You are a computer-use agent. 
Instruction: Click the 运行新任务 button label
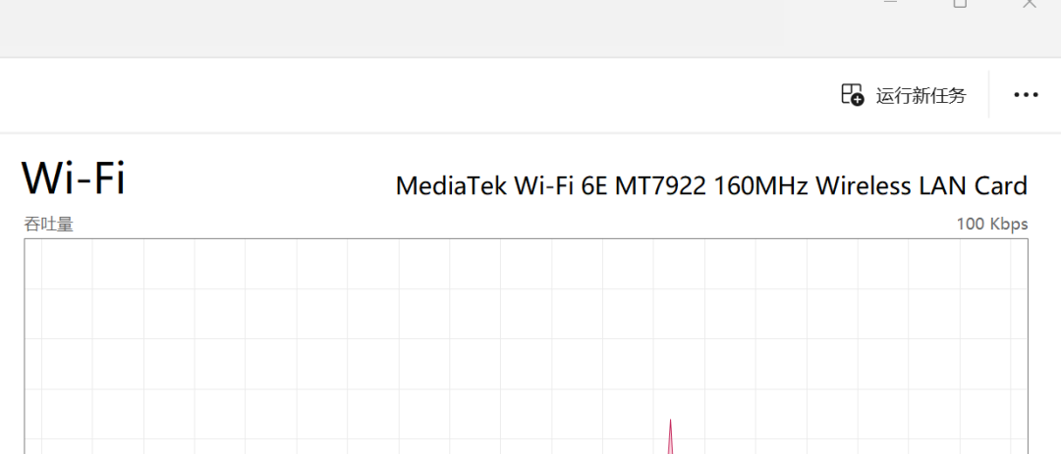[x=921, y=95]
